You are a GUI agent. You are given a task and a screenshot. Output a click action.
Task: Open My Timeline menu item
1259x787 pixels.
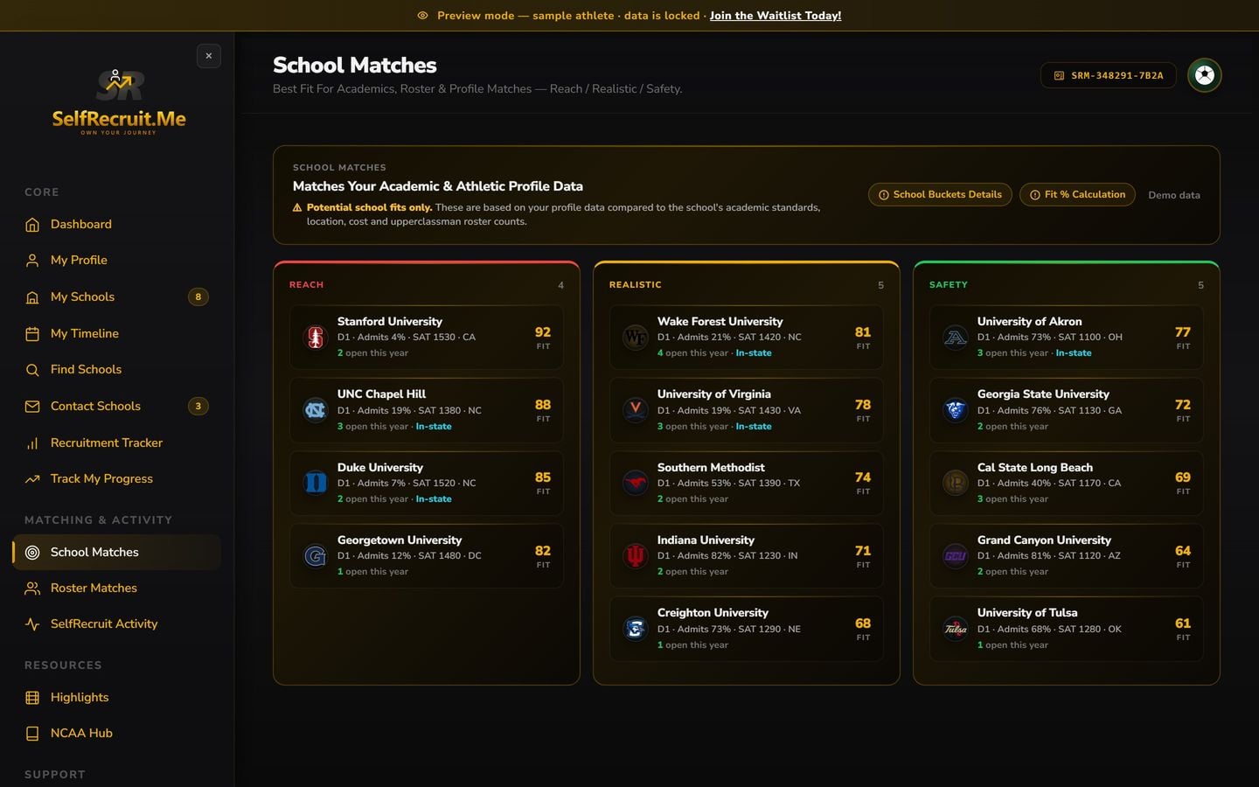tap(116, 334)
